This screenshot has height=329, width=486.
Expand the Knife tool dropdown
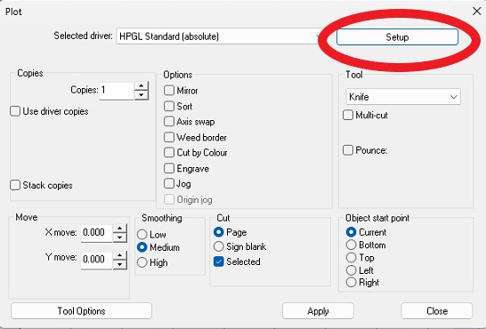tap(403, 97)
